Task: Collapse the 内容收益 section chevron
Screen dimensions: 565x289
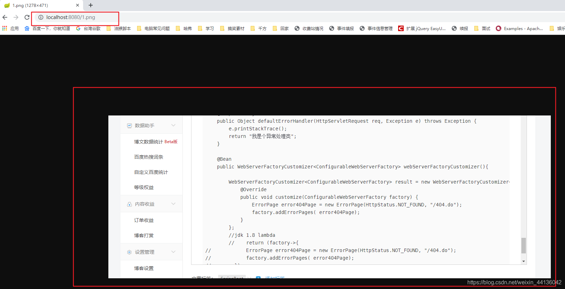Action: click(x=173, y=204)
